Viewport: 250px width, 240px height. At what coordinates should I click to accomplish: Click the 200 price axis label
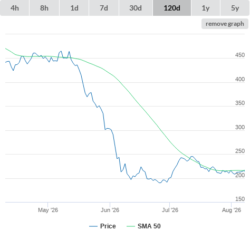pos(240,175)
